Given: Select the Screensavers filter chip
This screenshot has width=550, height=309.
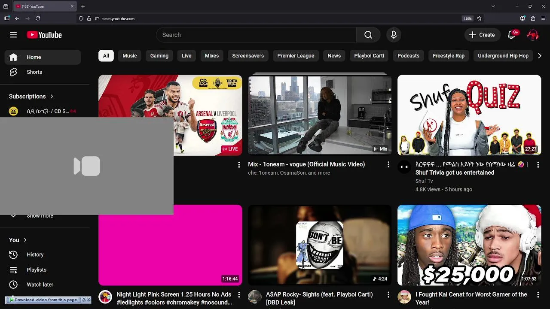Looking at the screenshot, I should [x=248, y=56].
